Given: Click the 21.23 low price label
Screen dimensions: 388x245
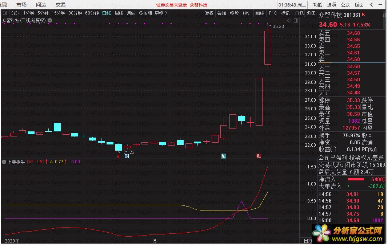Looking at the screenshot, I should point(129,152).
